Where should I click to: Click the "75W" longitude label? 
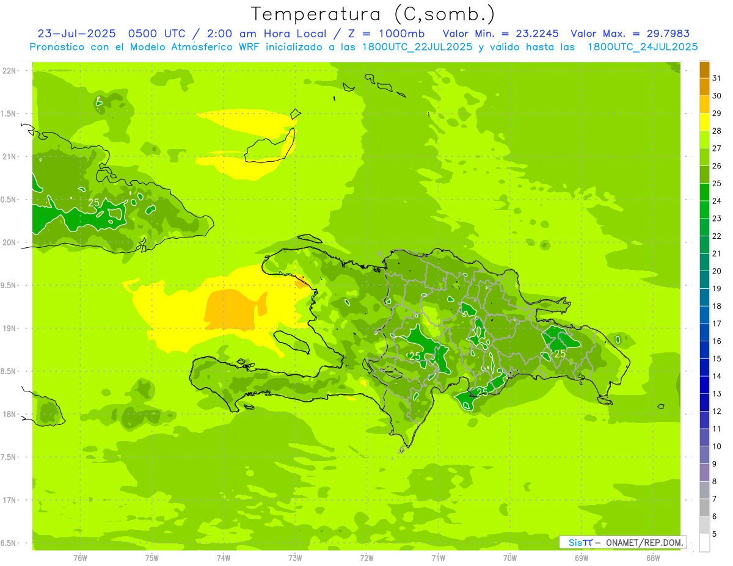[151, 557]
